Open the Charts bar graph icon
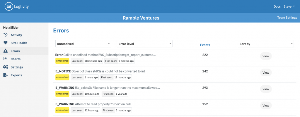 coord(6,59)
